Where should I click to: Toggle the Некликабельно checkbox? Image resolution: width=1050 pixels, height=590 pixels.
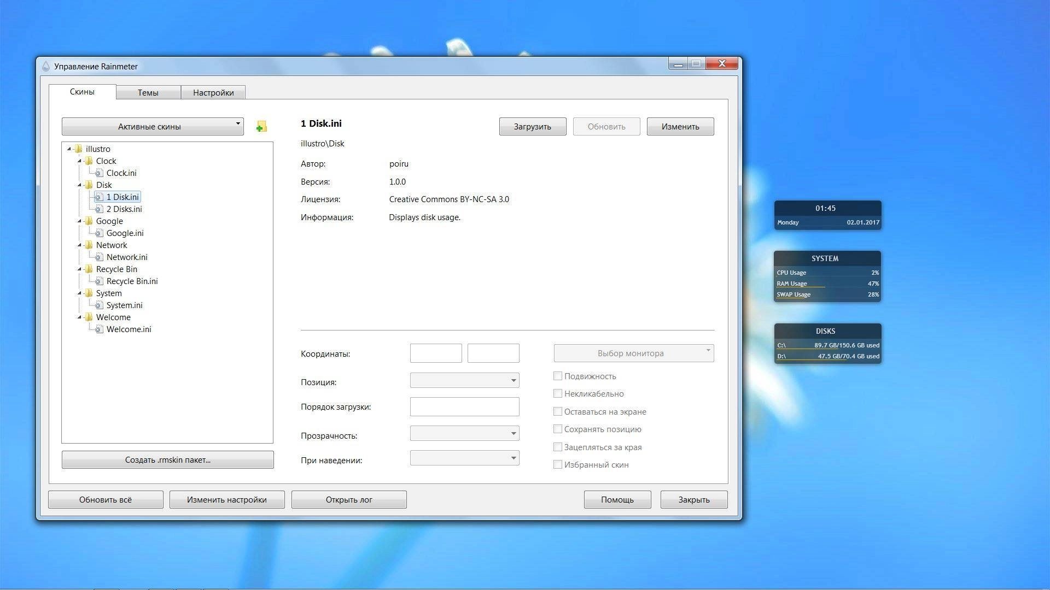pos(558,393)
